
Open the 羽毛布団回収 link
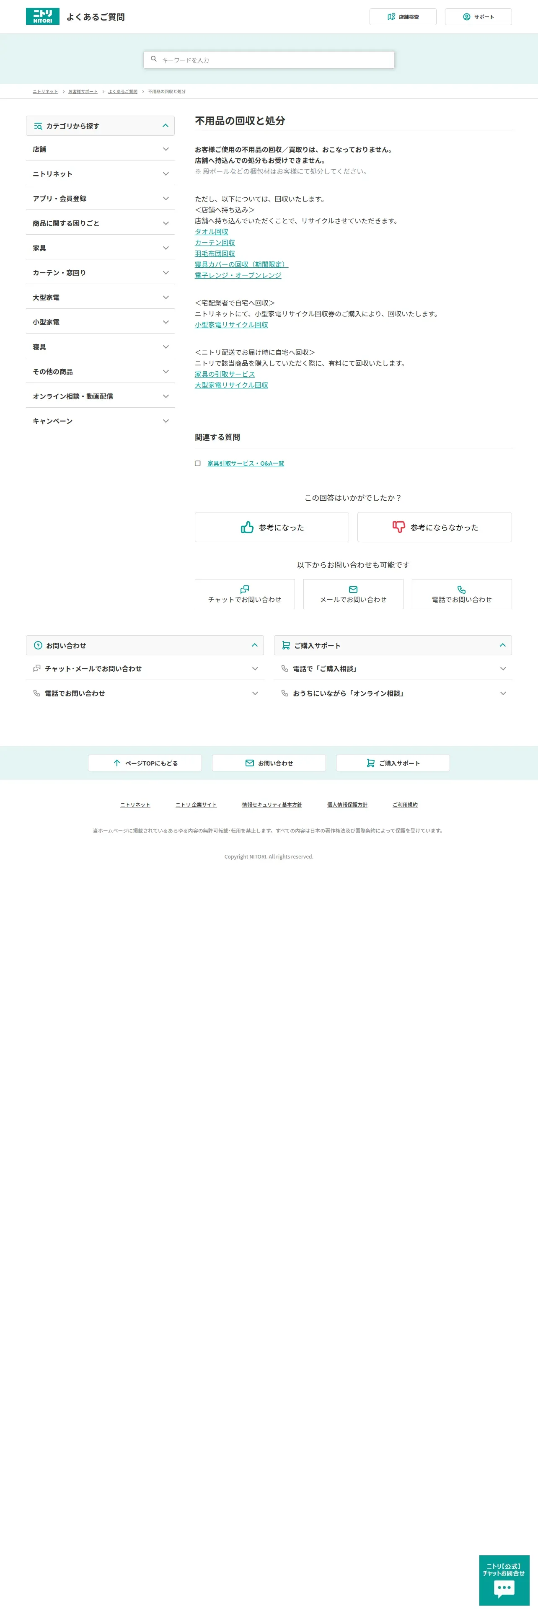tap(215, 253)
